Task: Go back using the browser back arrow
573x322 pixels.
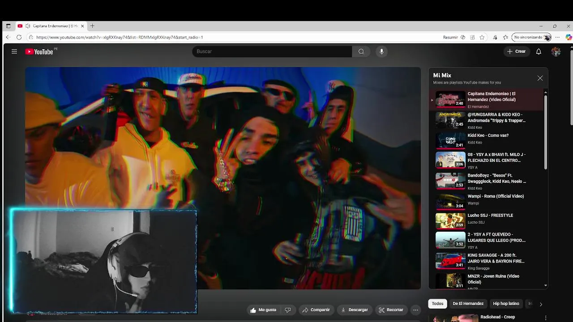Action: pos(8,37)
